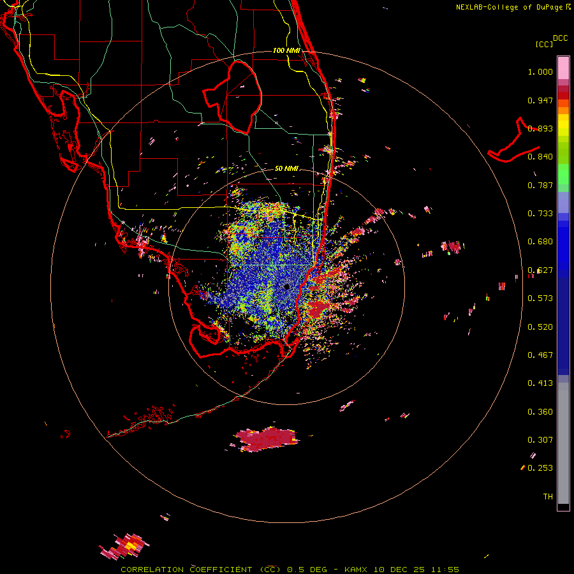Screen dimensions: 574x574
Task: Select the 0.787 scale value
Action: click(540, 185)
